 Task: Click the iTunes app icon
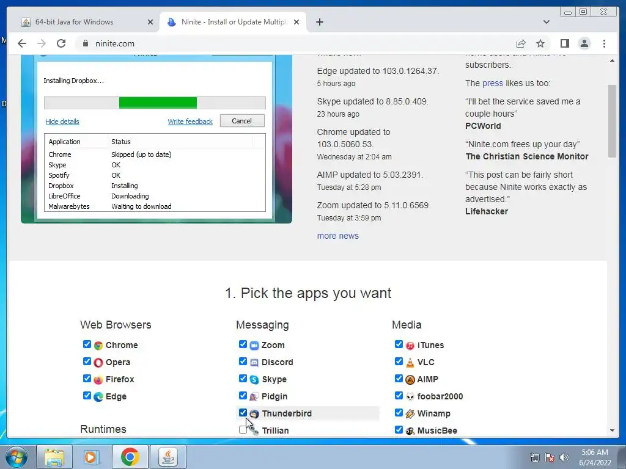coord(410,346)
